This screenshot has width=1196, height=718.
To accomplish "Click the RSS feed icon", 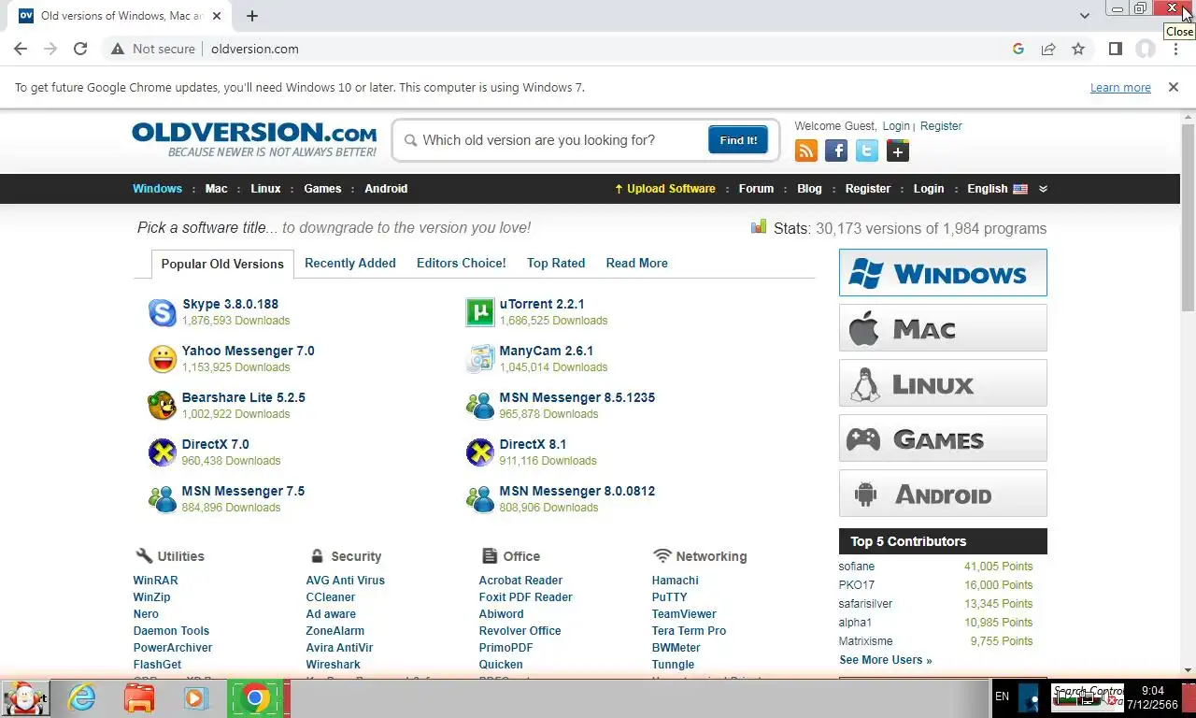I will pos(805,151).
